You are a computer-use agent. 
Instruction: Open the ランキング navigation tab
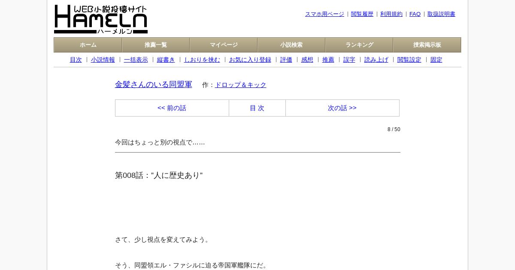click(x=359, y=45)
